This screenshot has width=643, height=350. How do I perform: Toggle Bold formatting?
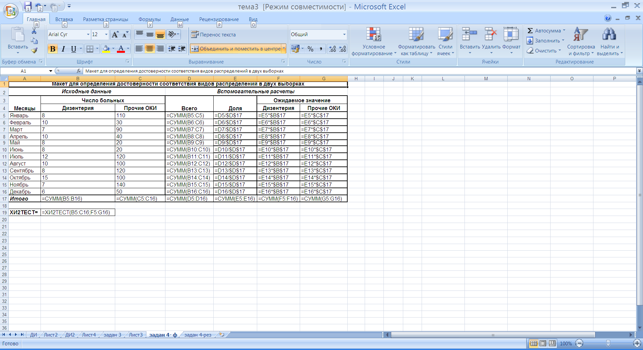coord(53,49)
